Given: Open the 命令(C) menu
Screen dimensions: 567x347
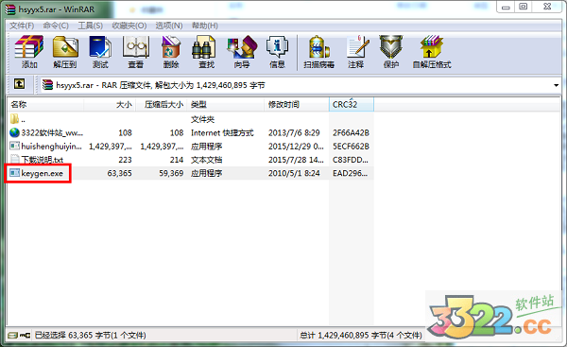Looking at the screenshot, I should tap(56, 26).
